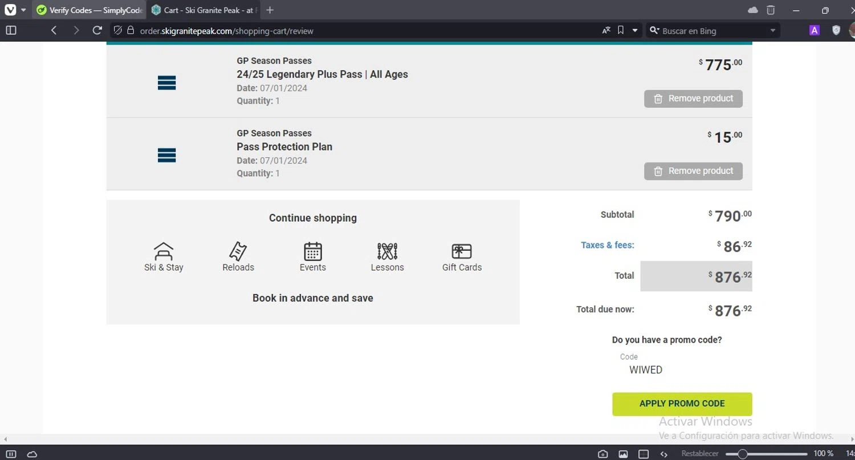Adjust the page zoom slider
This screenshot has height=460, width=855.
point(766,454)
